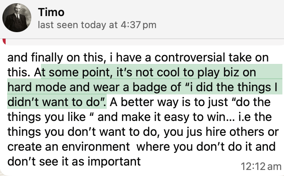Open Timo's profile picture
This screenshot has height=176, width=284.
pyautogui.click(x=17, y=18)
